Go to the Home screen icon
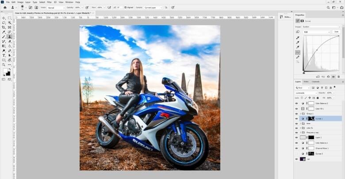Viewport: 345px width, 179px height. coord(5,8)
